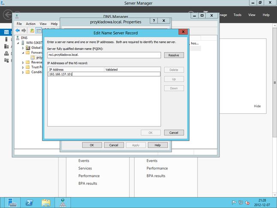Screen dimensions: 277x208
Task: Open View menu in Server Manager
Action: (x=252, y=15)
